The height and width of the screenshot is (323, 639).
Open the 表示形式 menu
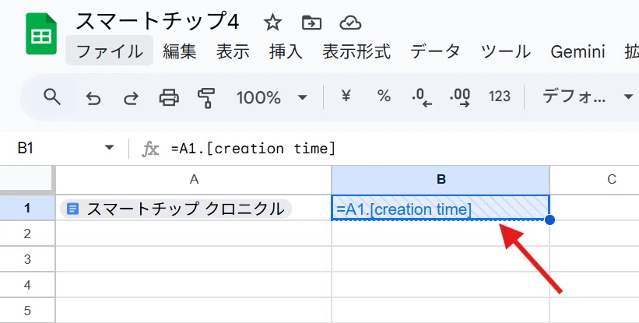tap(356, 51)
